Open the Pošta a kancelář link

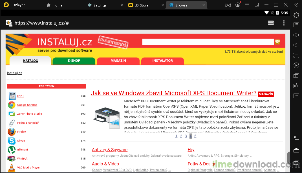28,123
